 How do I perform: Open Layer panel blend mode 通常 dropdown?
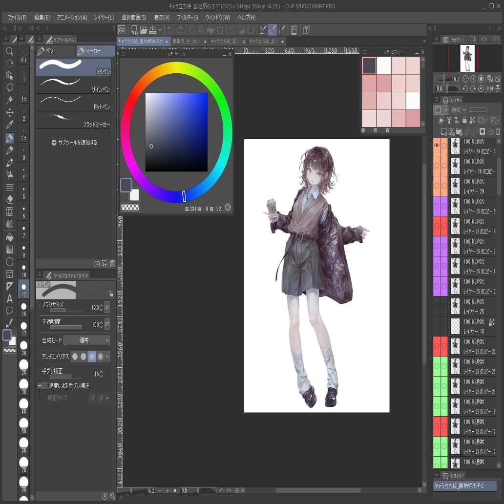(458, 109)
